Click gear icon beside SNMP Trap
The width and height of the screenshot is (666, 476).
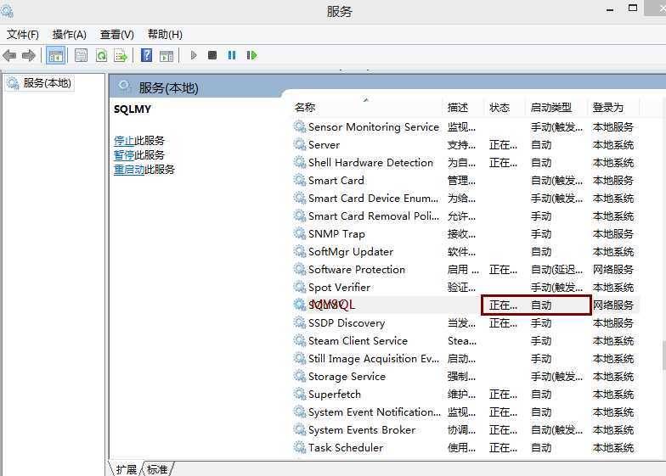[300, 234]
